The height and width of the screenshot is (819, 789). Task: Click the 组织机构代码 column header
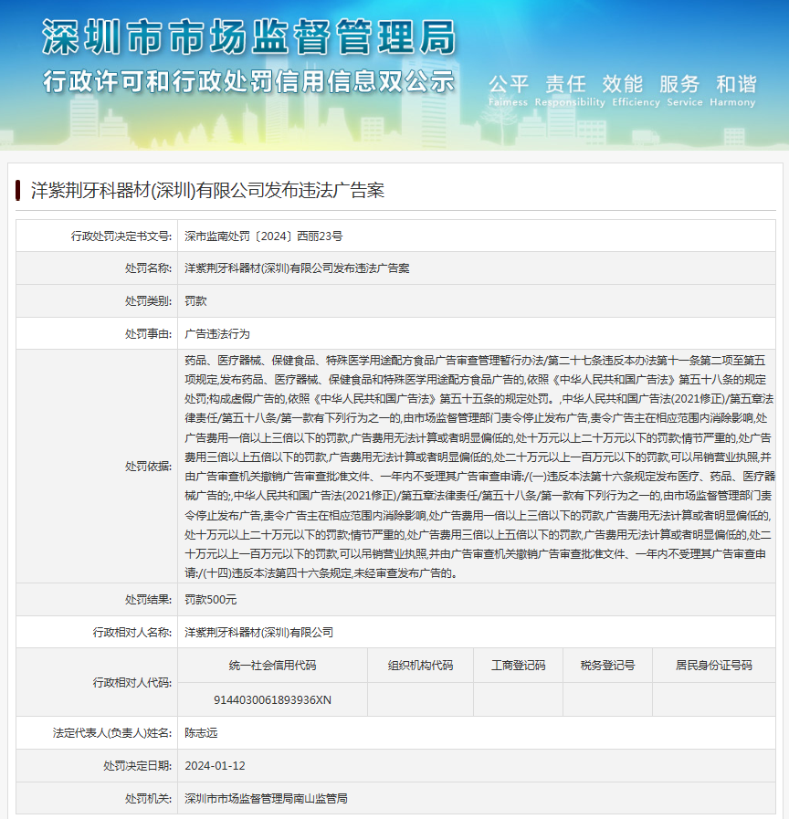[x=420, y=666]
